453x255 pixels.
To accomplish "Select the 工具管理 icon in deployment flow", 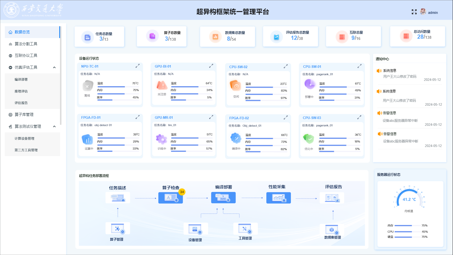I will 245,228.
